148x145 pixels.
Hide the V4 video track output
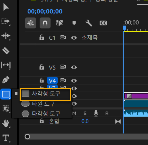coord(74,81)
